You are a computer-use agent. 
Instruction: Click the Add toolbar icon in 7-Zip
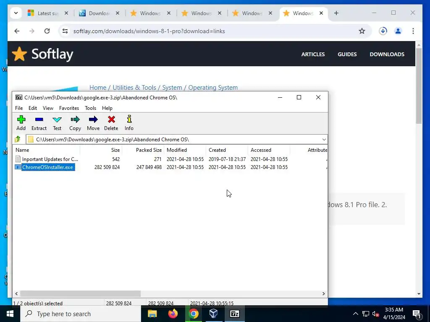pos(21,123)
